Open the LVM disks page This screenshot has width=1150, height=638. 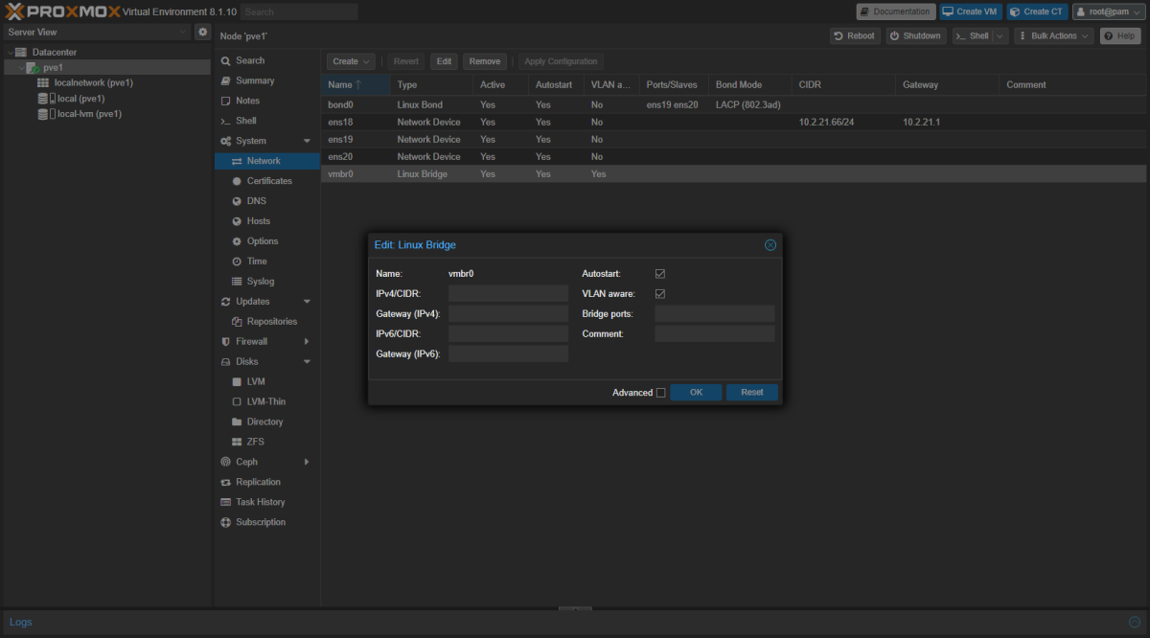click(x=256, y=381)
